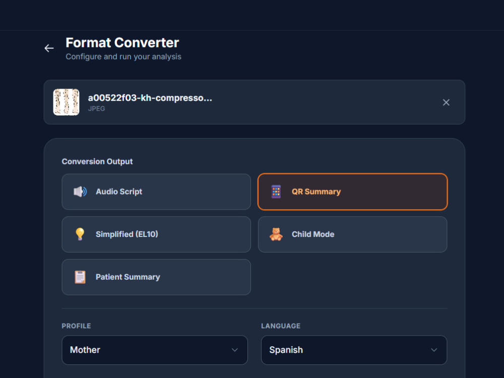Select Child Mode output card

point(353,234)
